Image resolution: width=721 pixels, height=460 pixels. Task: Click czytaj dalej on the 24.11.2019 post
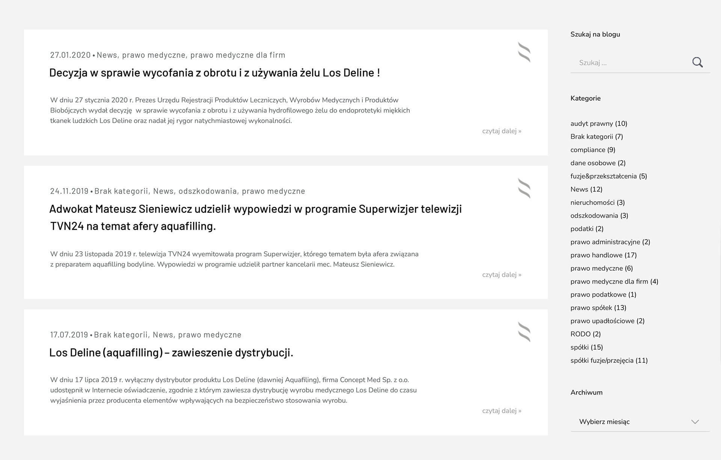tap(502, 275)
